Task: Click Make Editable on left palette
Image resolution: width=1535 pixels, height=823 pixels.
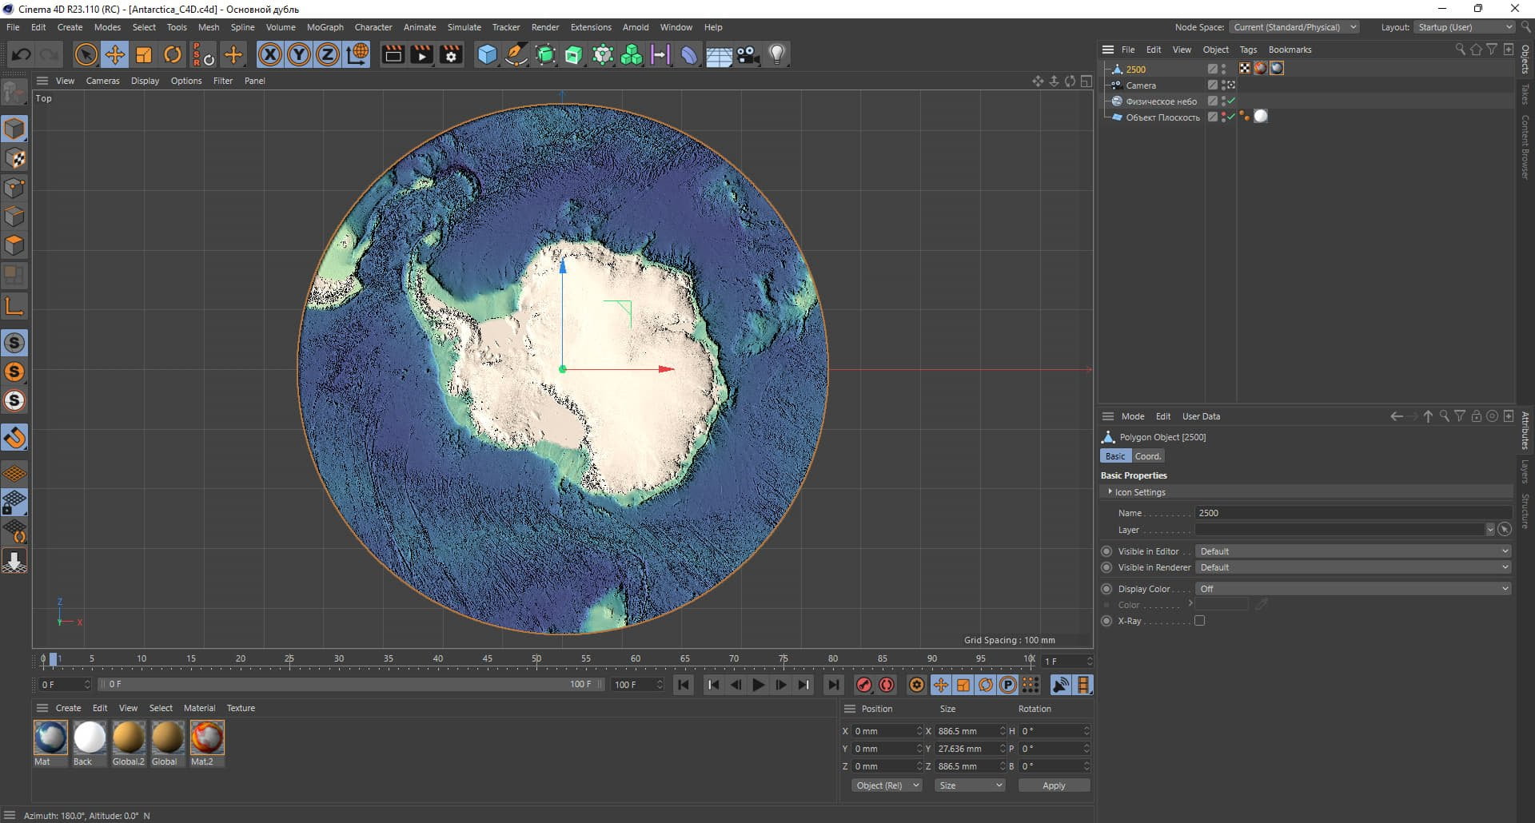Action: [x=14, y=93]
